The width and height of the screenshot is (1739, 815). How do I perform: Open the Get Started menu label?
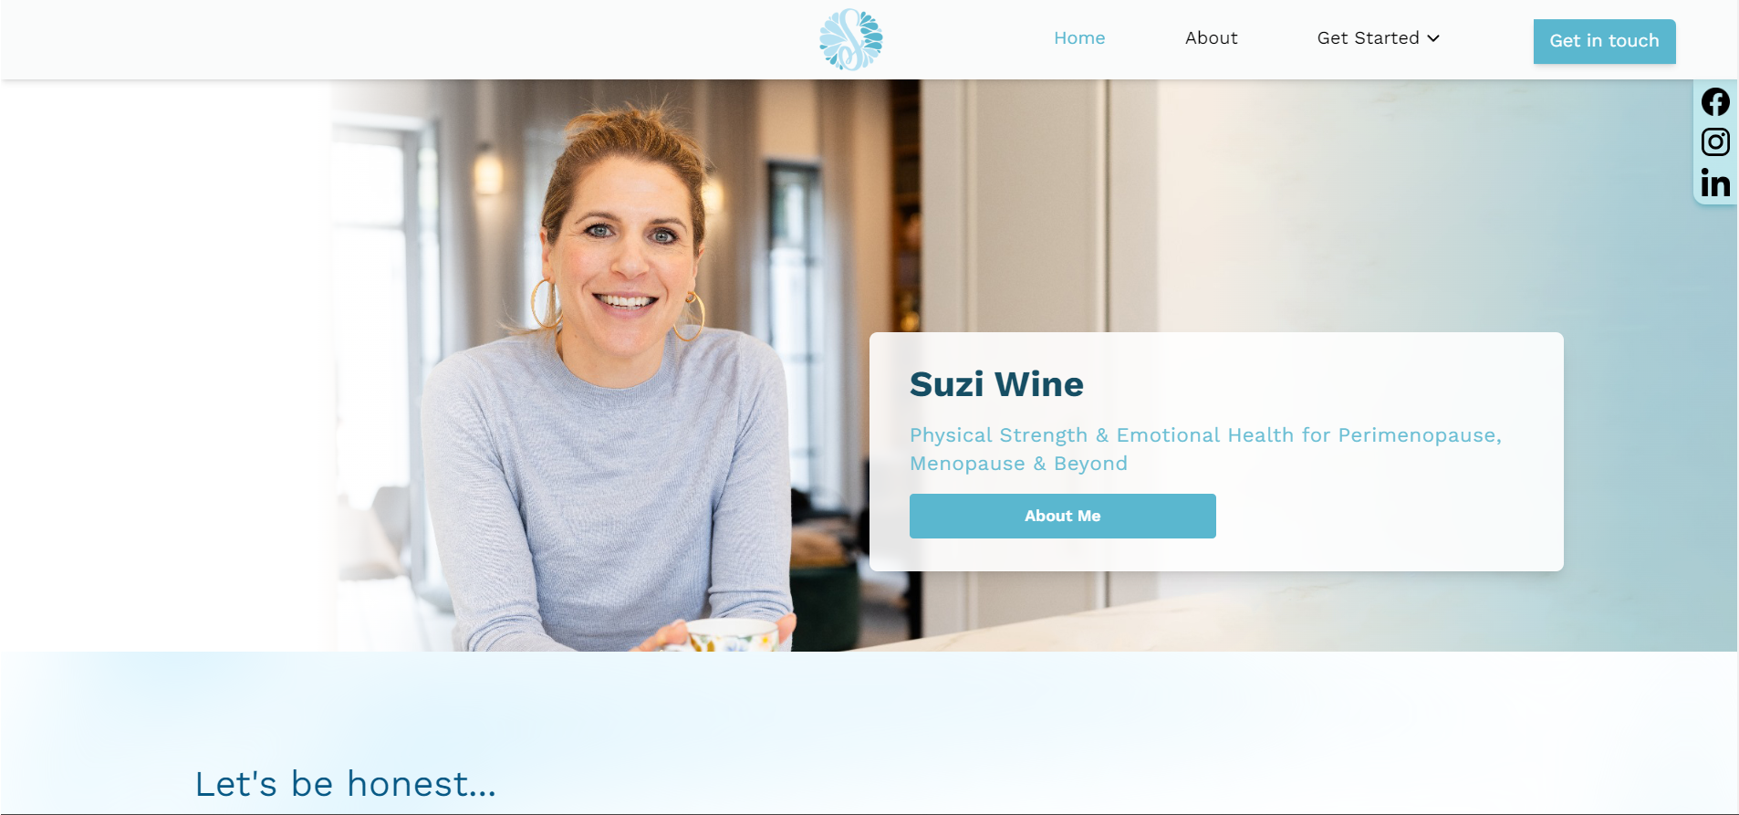[1368, 38]
